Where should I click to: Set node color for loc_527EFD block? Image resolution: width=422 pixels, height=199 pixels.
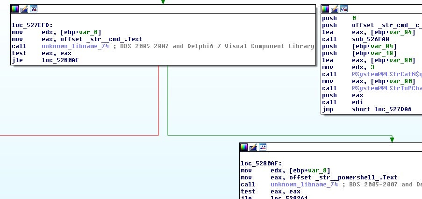click(x=15, y=9)
